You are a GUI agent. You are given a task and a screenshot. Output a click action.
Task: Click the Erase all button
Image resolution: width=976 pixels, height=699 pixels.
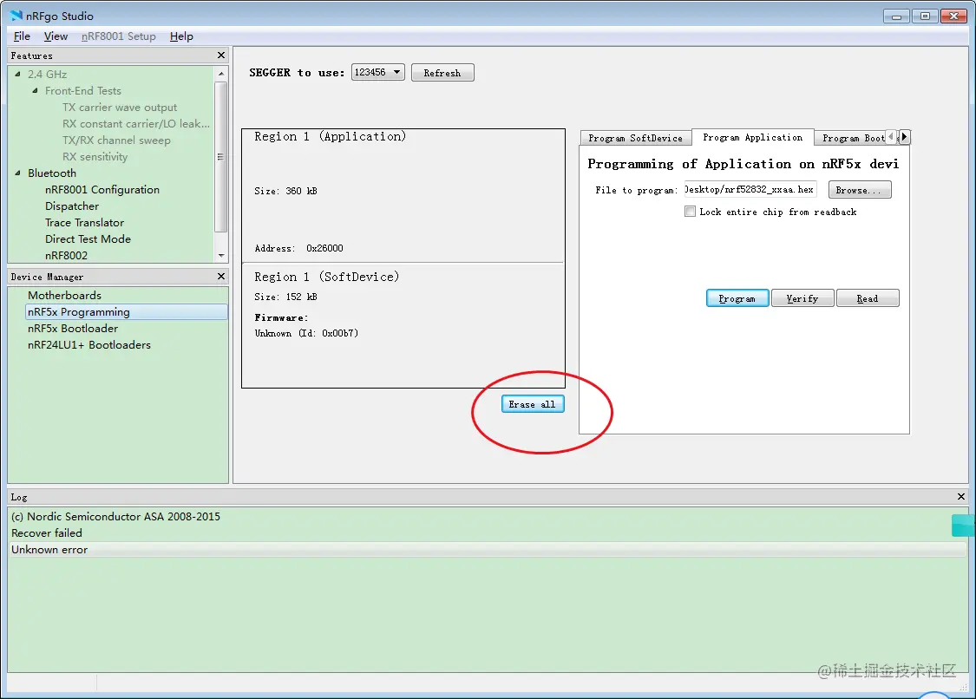click(532, 404)
